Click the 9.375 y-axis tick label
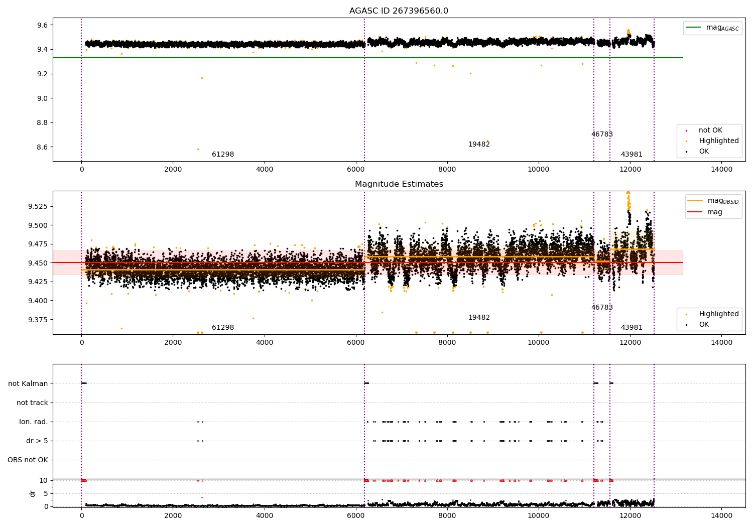This screenshot has width=753, height=527. (x=38, y=320)
